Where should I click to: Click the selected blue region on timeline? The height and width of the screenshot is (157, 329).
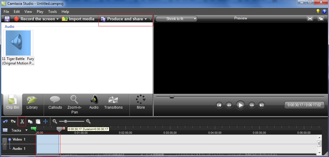tap(48, 144)
